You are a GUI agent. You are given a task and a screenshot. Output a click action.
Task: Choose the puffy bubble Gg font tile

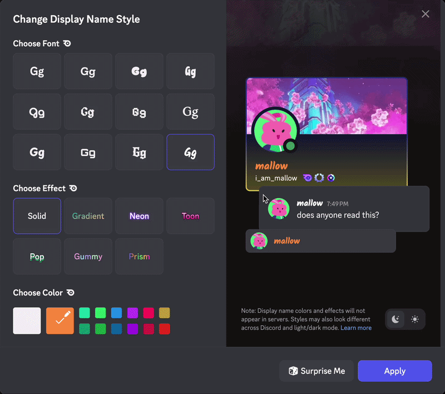tap(139, 71)
